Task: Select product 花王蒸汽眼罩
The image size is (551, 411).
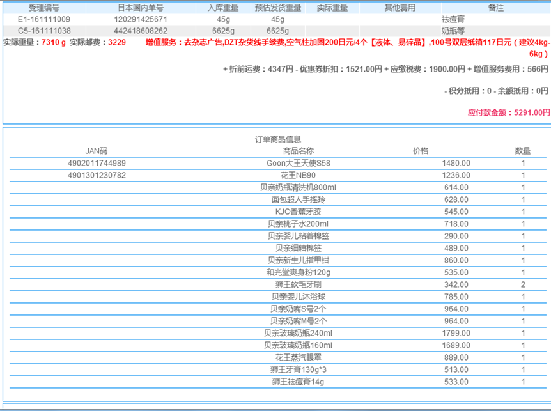Action: [x=299, y=357]
